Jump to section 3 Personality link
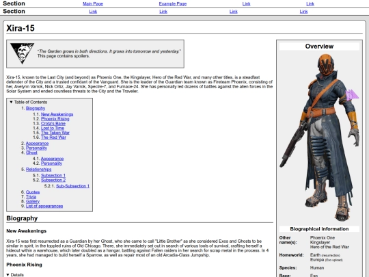Image resolution: width=369 pixels, height=277 pixels. click(x=36, y=148)
